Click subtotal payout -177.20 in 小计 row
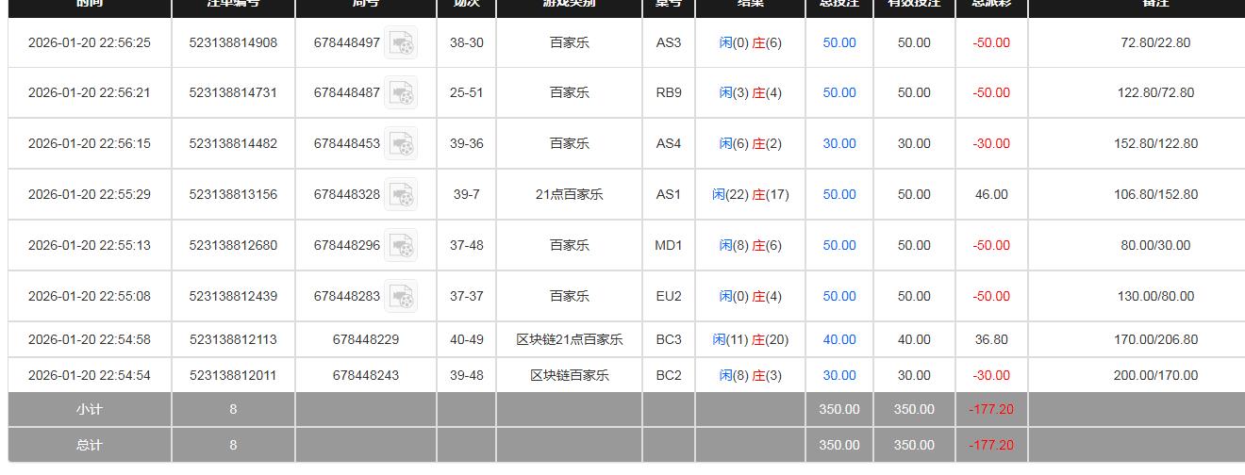Screen dimensions: 1245x475 pos(991,409)
